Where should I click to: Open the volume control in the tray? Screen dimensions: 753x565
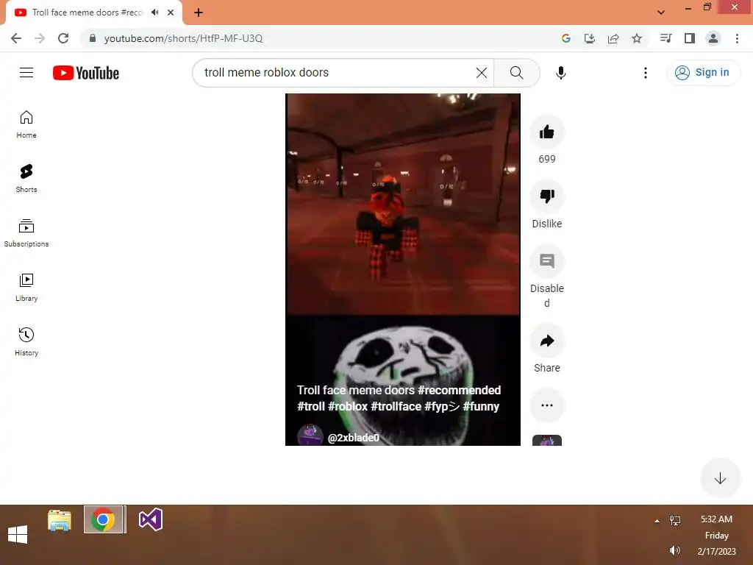coord(675,550)
